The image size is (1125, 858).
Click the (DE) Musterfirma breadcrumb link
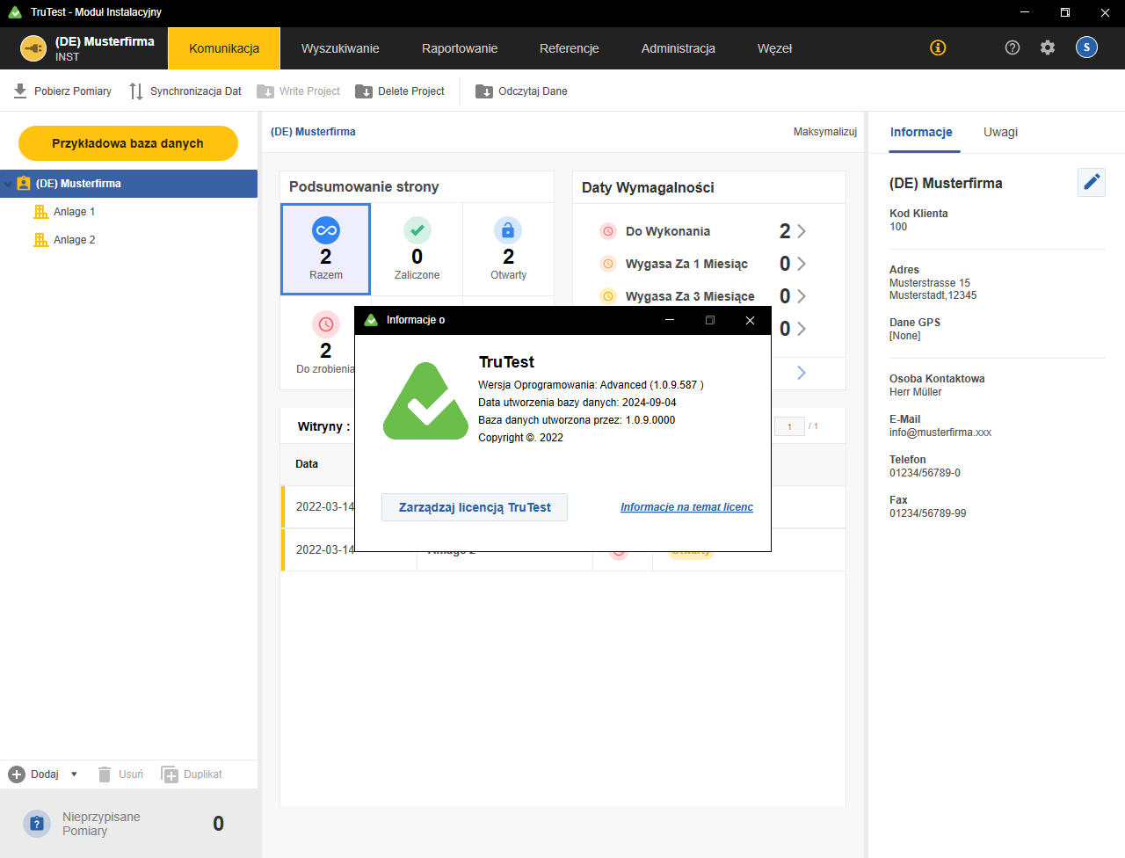[x=313, y=132]
